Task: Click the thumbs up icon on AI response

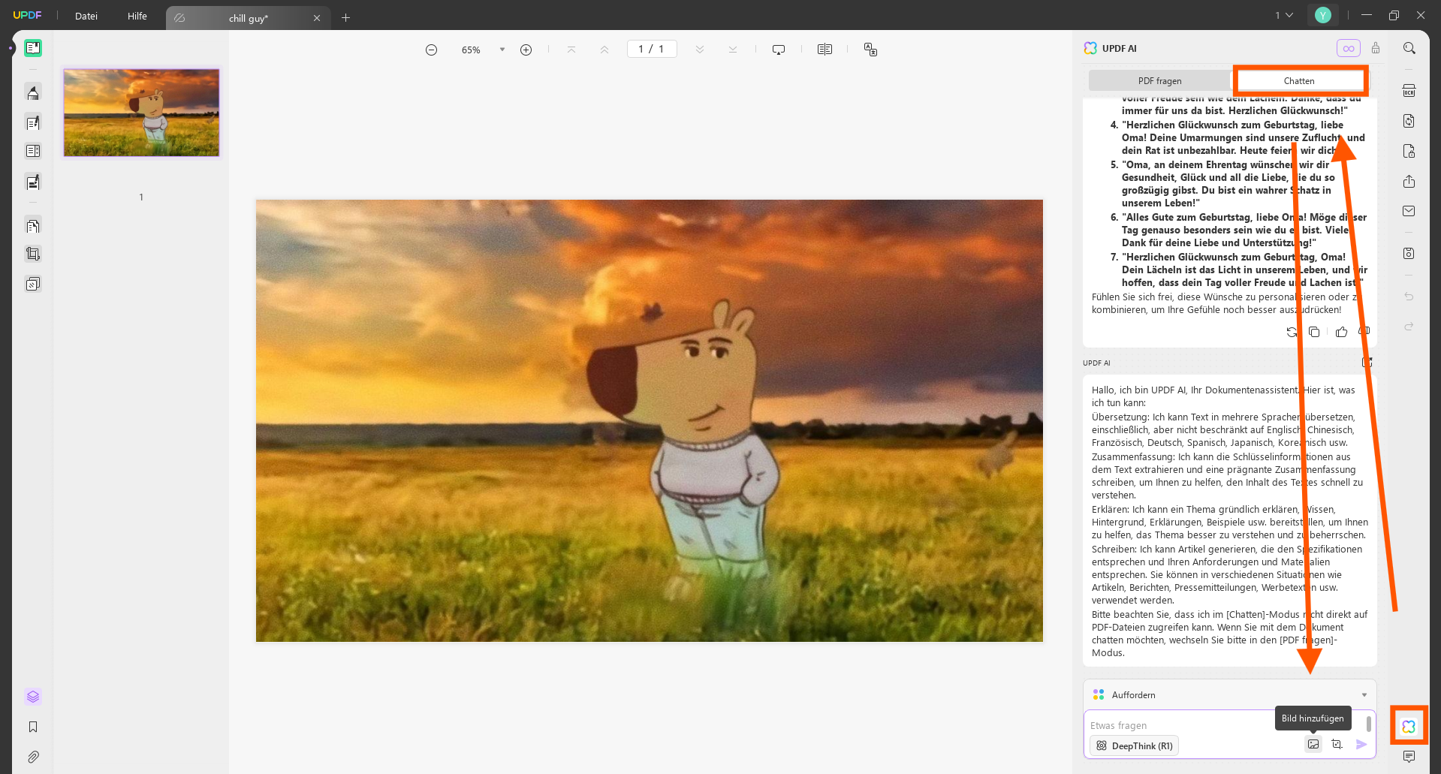Action: click(x=1341, y=332)
